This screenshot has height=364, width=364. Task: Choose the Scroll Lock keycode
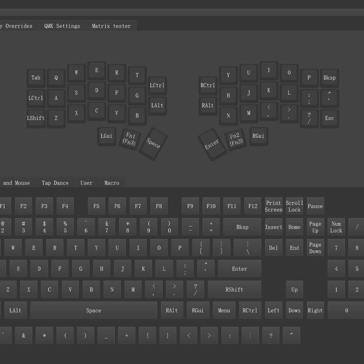click(294, 206)
